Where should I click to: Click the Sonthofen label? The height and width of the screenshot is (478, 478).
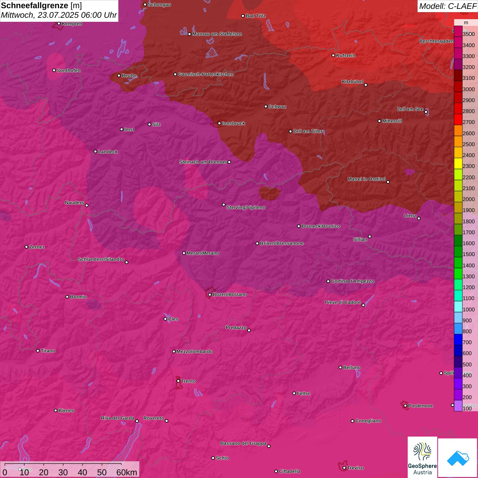(x=69, y=70)
